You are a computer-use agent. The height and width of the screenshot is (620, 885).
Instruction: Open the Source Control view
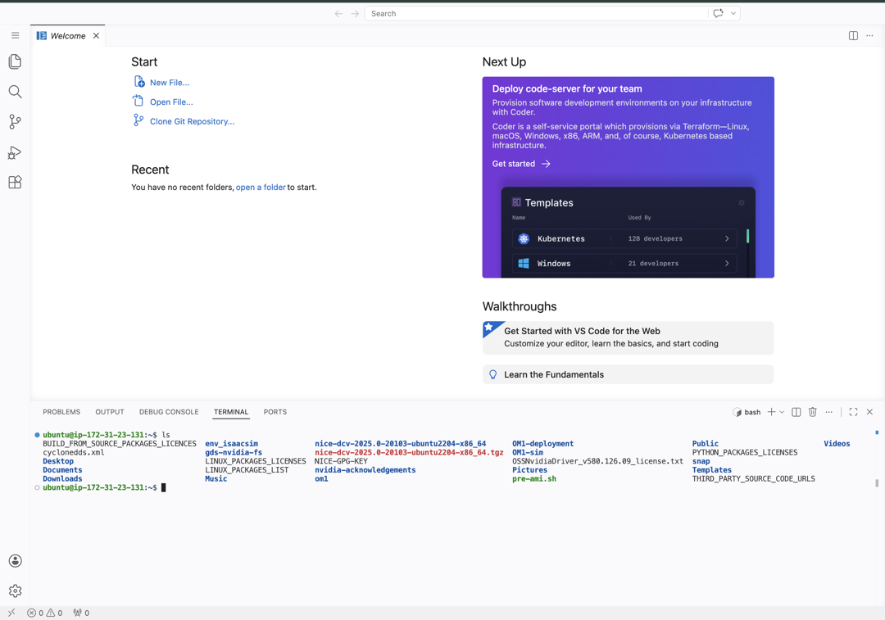[x=16, y=122]
